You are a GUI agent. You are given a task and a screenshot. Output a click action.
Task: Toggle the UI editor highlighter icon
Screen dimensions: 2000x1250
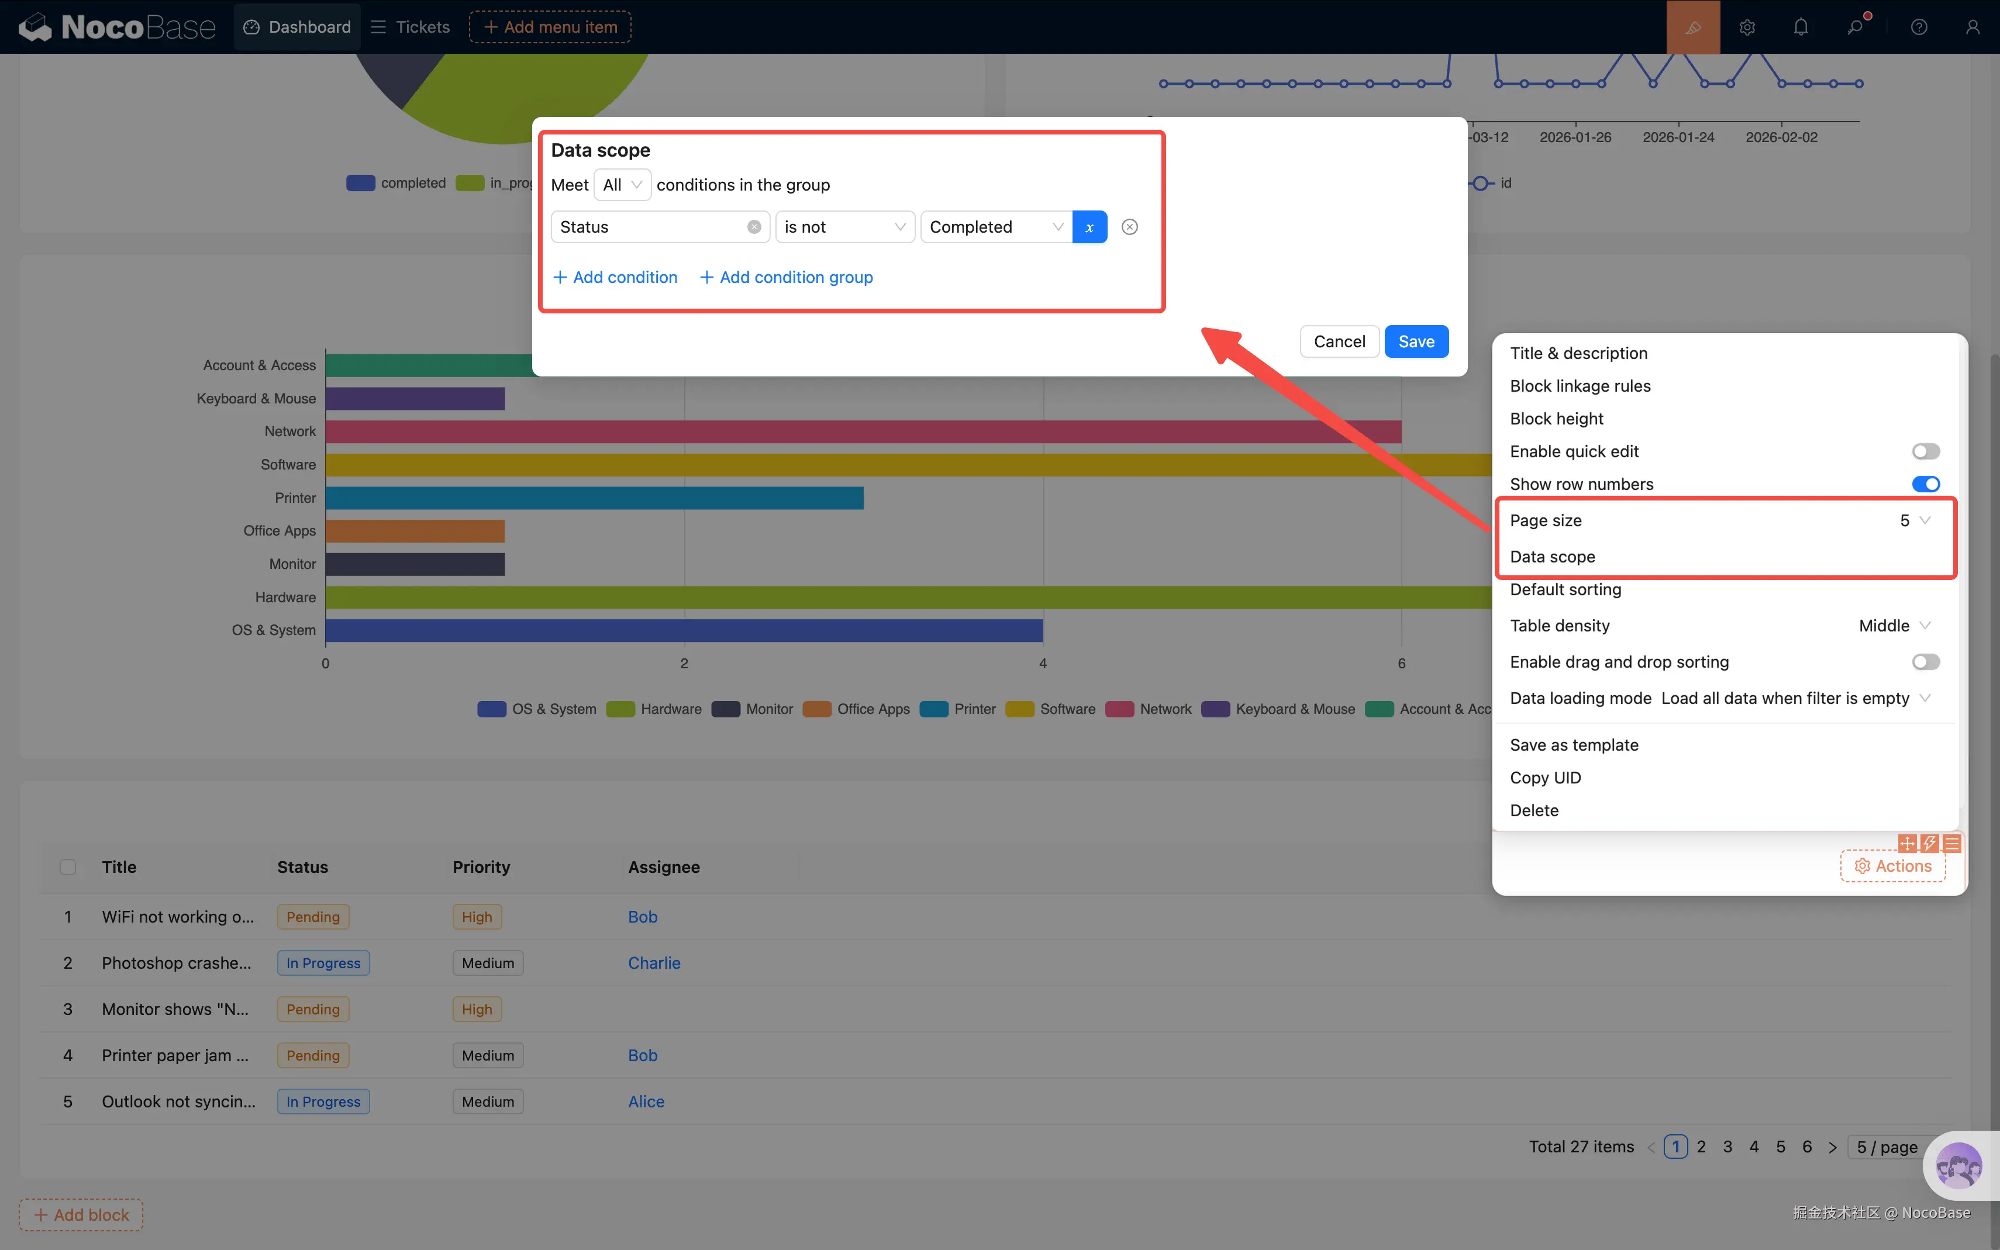[x=1692, y=27]
